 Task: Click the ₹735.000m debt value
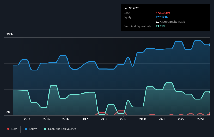pos(163,13)
